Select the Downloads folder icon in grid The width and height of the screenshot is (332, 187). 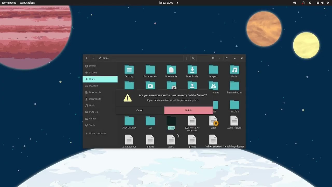(x=192, y=70)
